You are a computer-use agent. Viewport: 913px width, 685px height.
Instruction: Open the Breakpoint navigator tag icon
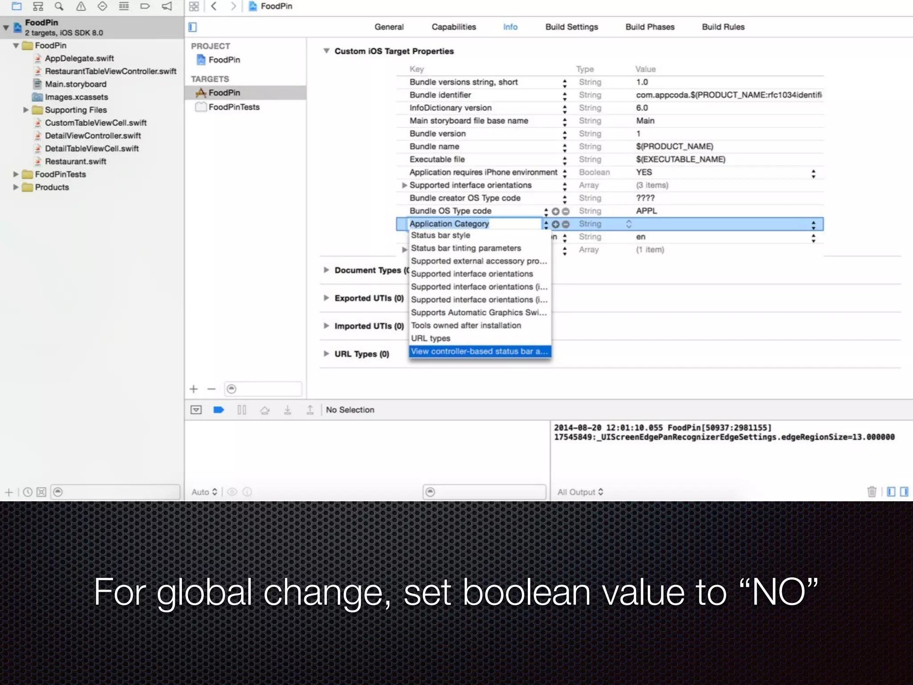[145, 6]
